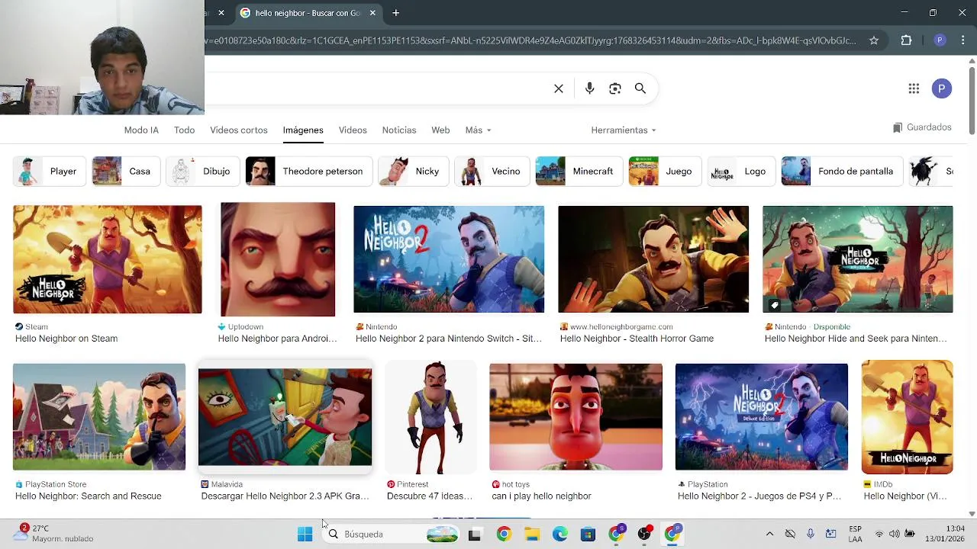The width and height of the screenshot is (977, 549).
Task: Open the Guardados saved items
Action: [922, 127]
